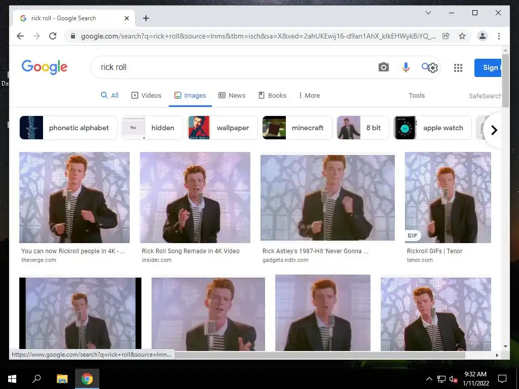The width and height of the screenshot is (519, 389).
Task: Click the gadgets.ndtv.com source link
Action: pos(285,260)
